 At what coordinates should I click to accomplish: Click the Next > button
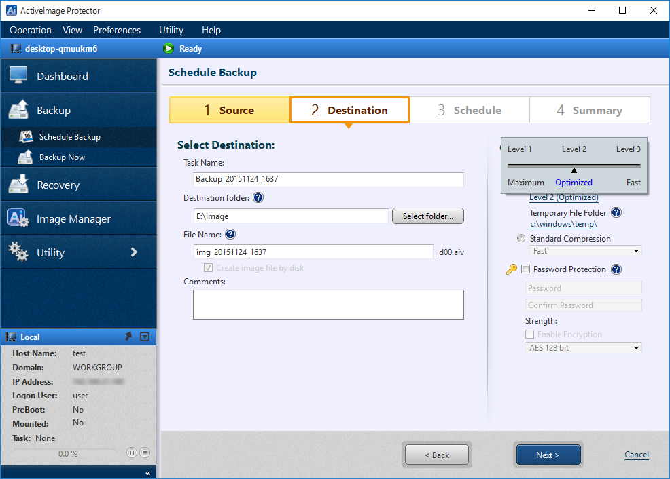click(548, 455)
